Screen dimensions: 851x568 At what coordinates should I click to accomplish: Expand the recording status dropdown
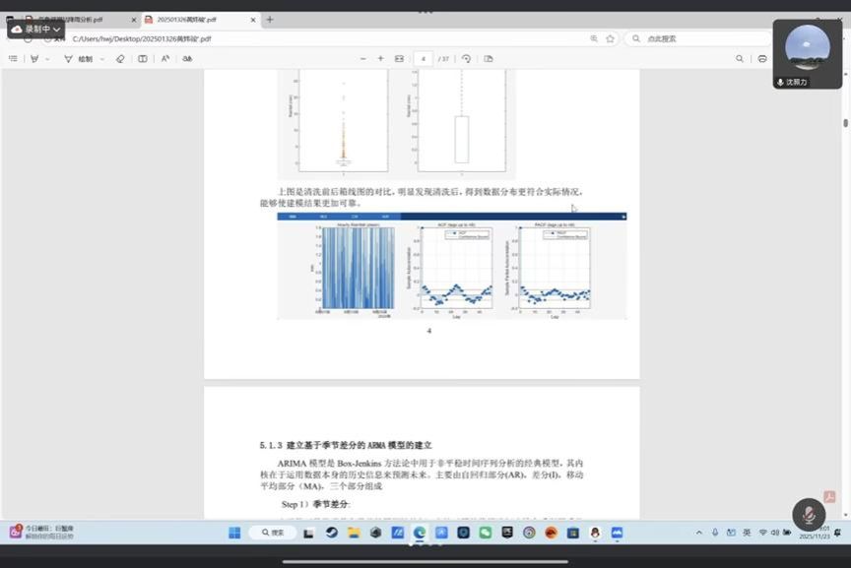57,30
